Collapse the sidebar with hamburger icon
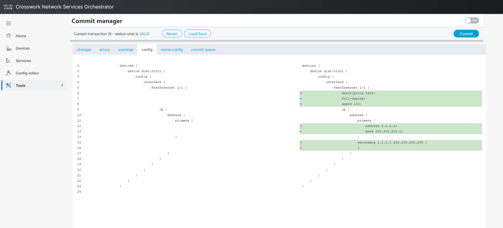The image size is (503, 228). (8, 23)
